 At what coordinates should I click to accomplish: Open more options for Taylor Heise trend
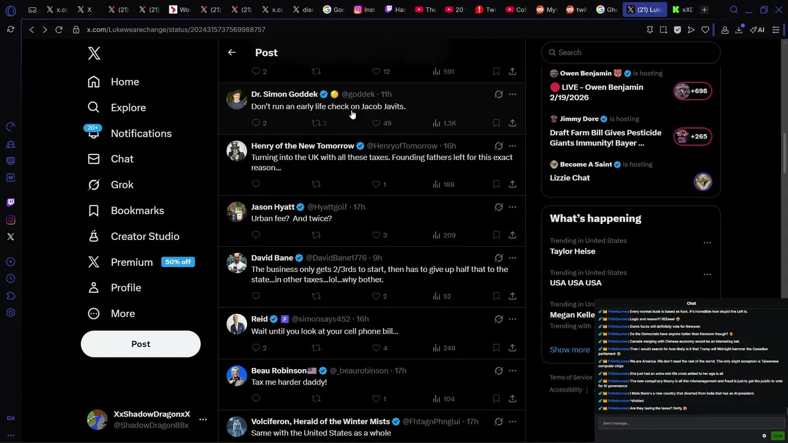[x=707, y=242]
